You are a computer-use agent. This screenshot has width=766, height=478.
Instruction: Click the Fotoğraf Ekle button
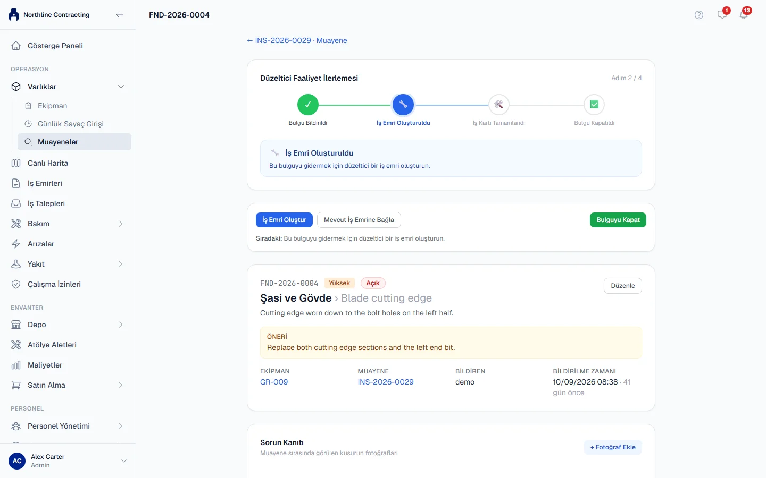tap(613, 447)
